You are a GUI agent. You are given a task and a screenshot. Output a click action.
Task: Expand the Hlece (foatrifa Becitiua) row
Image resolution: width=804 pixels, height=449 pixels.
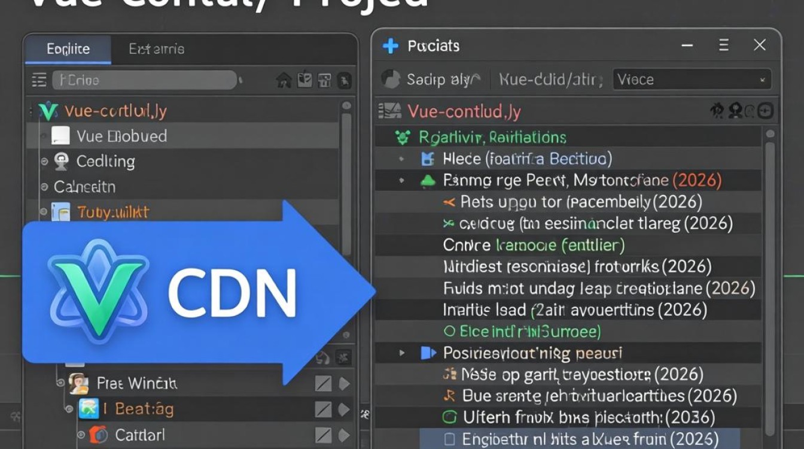click(x=400, y=159)
